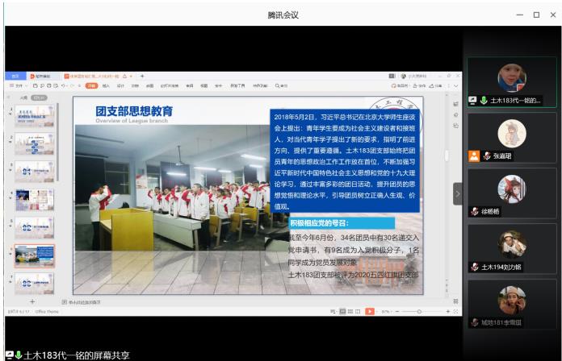Collapse participant video panel with arrow

(x=457, y=193)
